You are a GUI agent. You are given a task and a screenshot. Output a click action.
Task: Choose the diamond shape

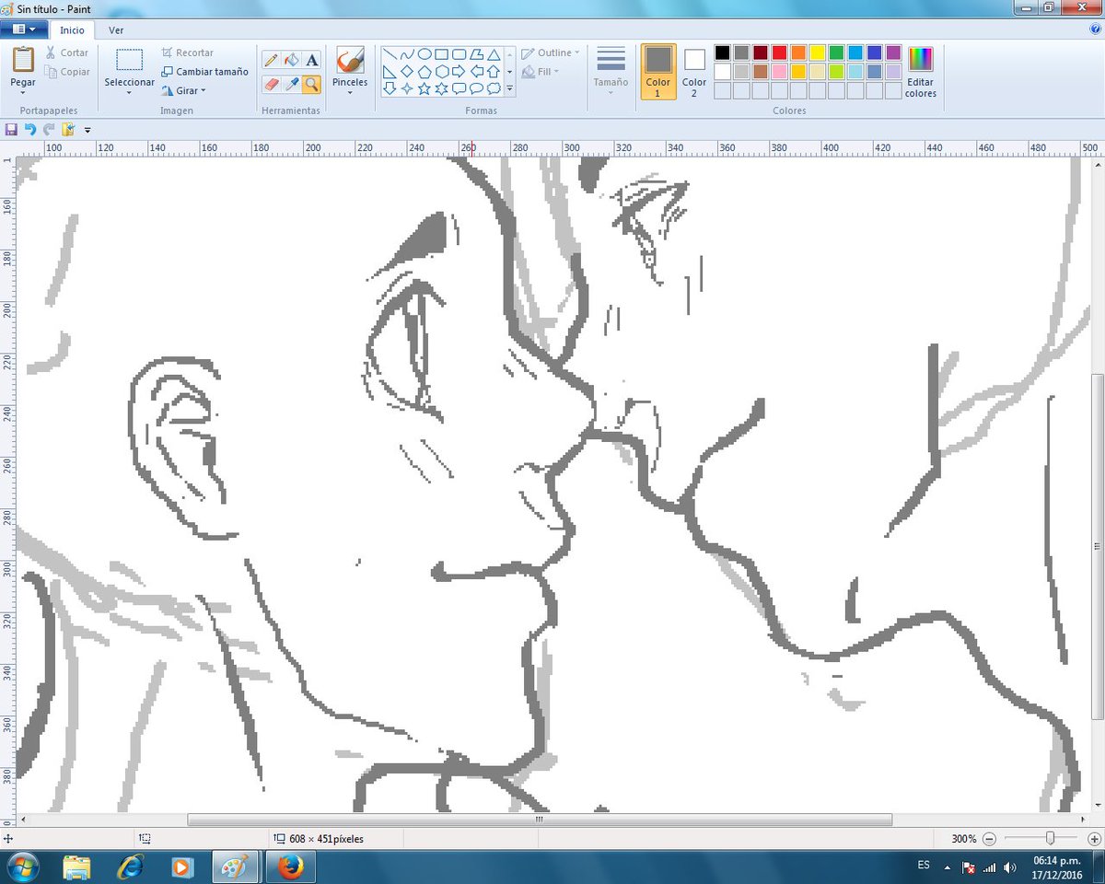[407, 71]
